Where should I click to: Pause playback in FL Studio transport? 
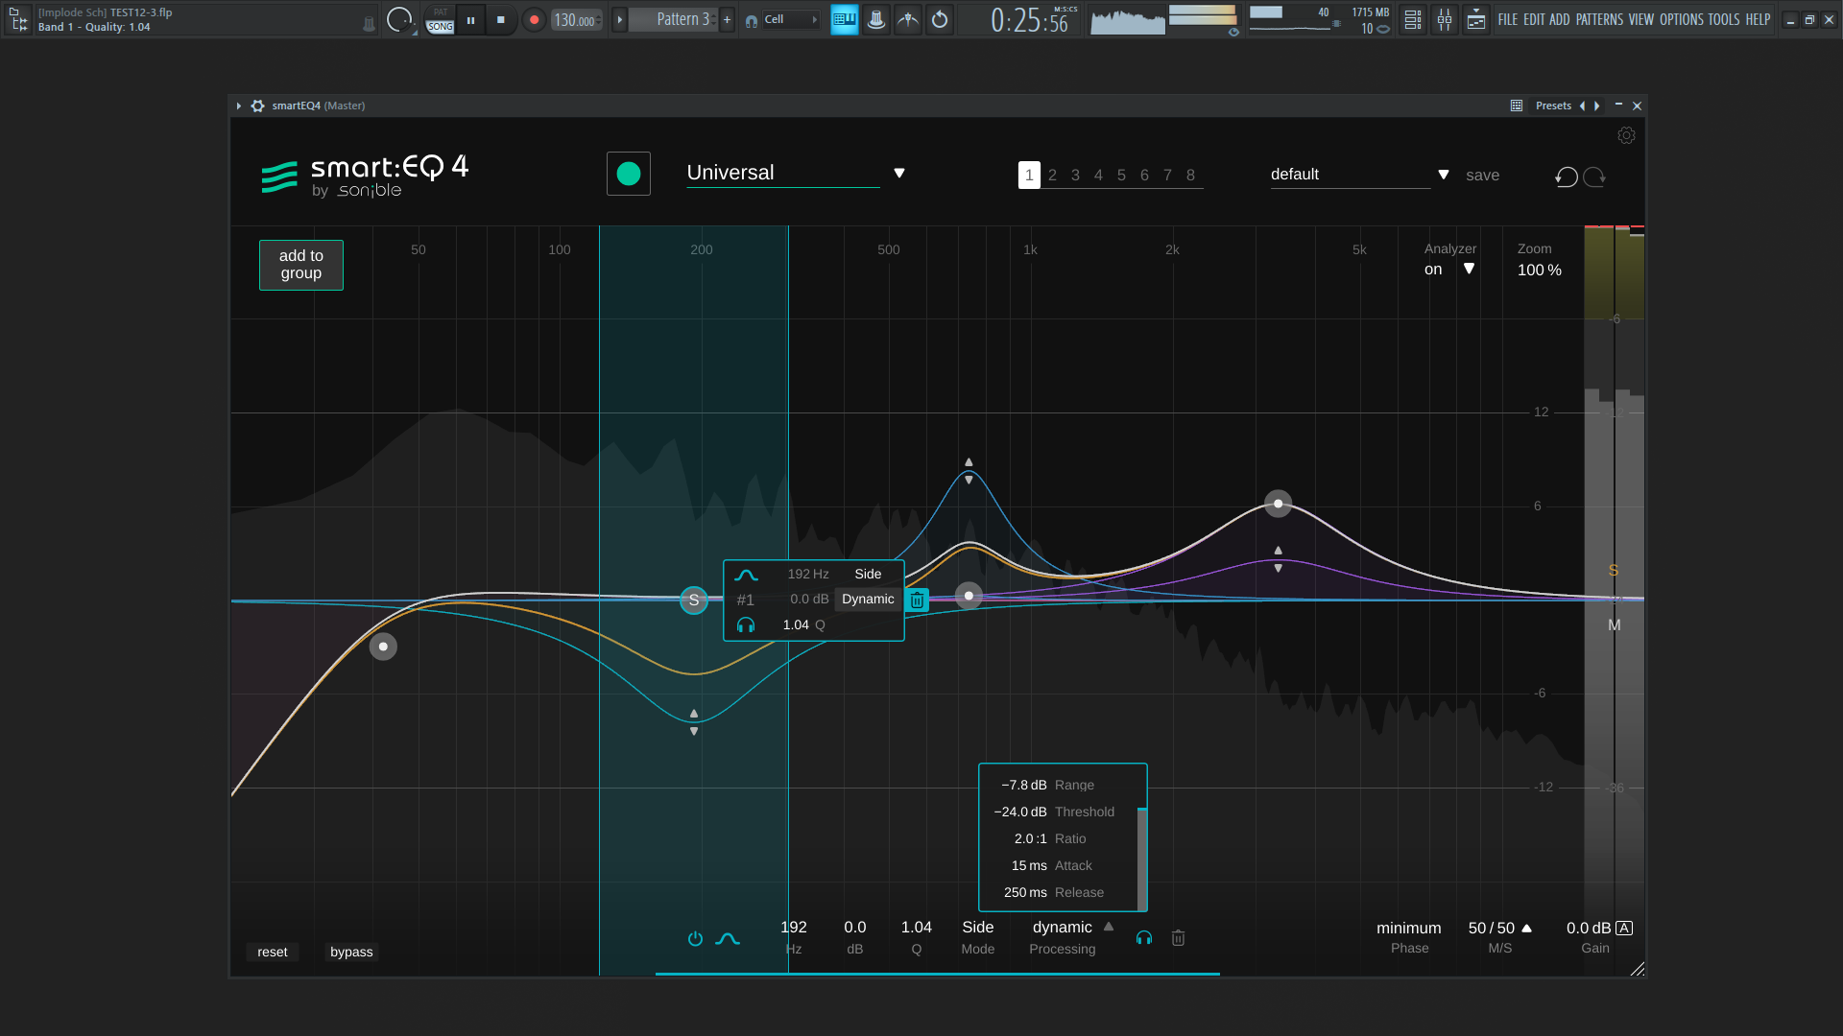point(470,19)
